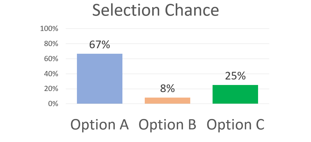This screenshot has height=142, width=311.
Task: Click the 40% vertical axis label
Action: point(50,74)
